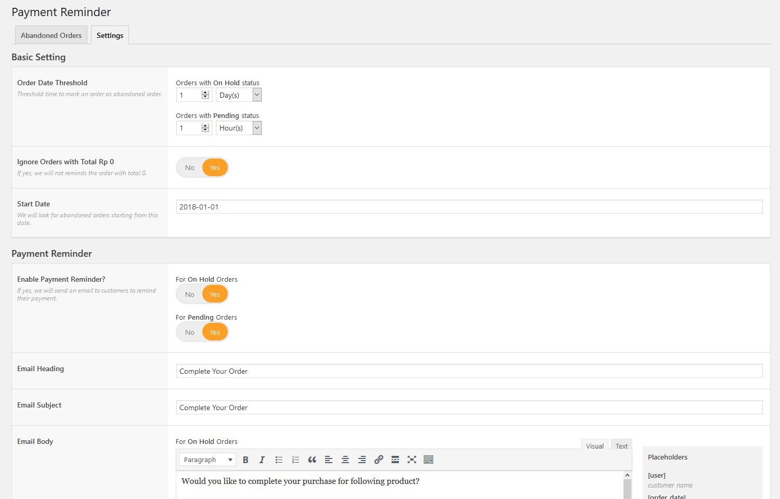Screen dimensions: 780x499
Task: Insert Read More tag in the editor
Action: [x=395, y=459]
